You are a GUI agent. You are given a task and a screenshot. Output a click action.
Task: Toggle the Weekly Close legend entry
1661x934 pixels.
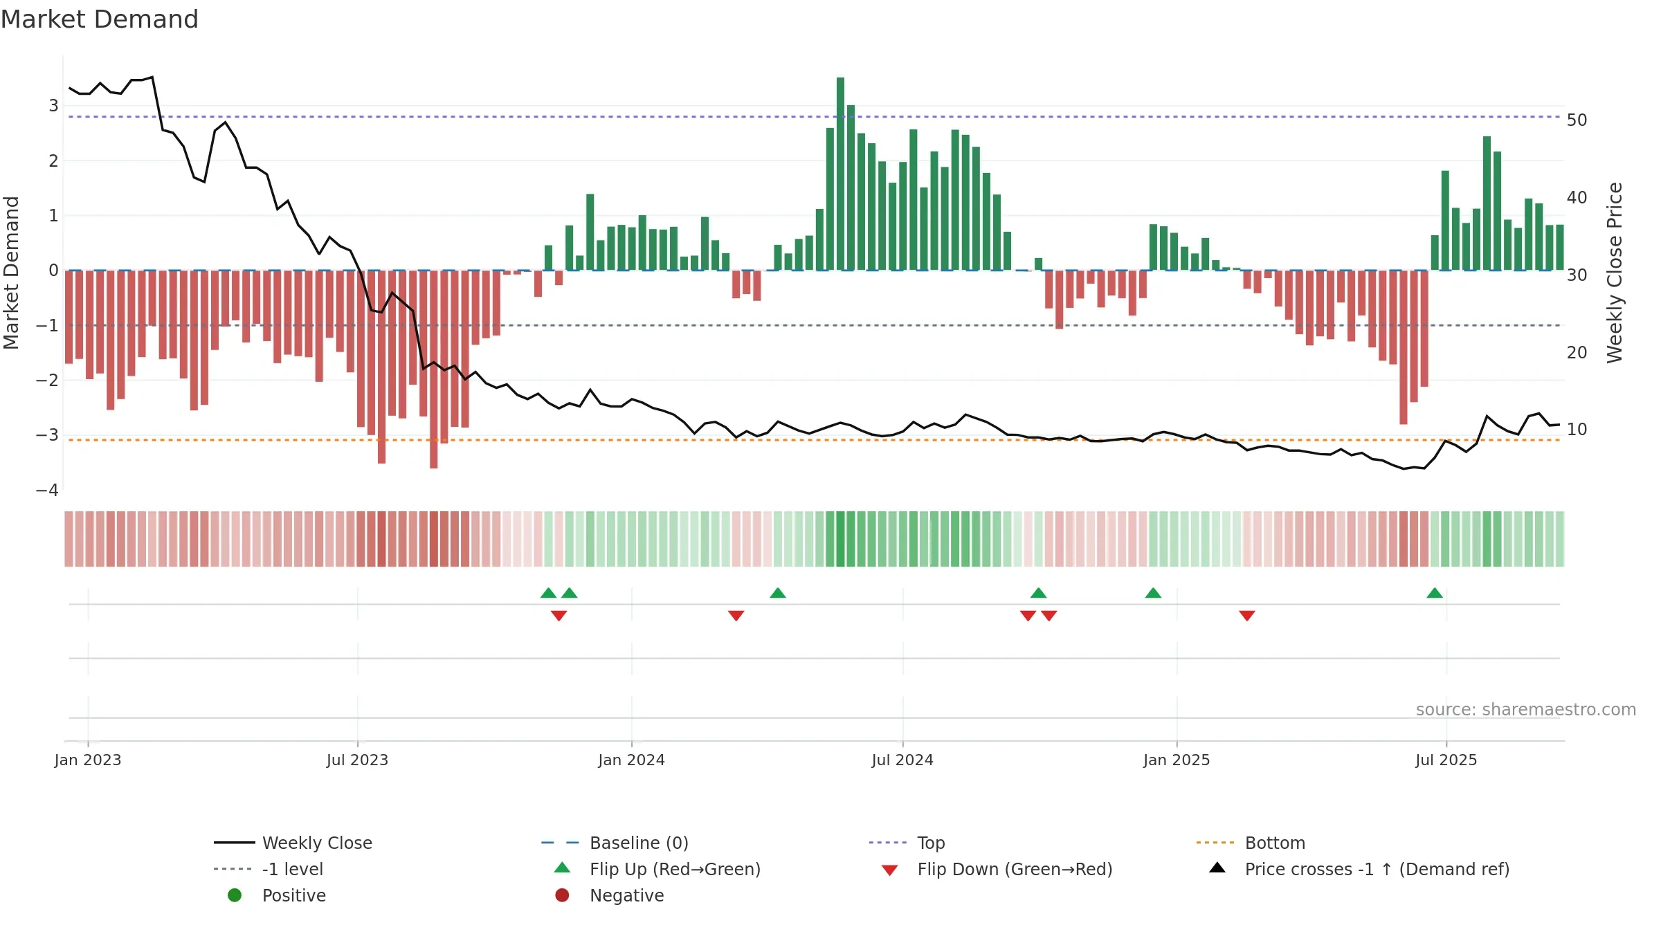pyautogui.click(x=293, y=843)
